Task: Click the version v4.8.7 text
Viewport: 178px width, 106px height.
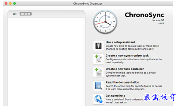Action: pos(161,23)
